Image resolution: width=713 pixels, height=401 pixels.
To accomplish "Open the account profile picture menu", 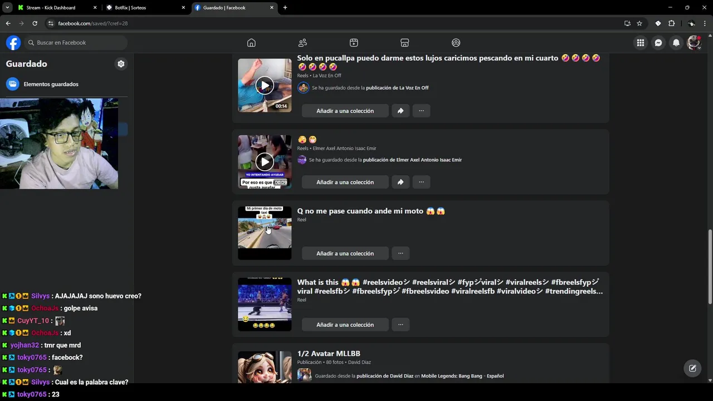I will 694,43.
